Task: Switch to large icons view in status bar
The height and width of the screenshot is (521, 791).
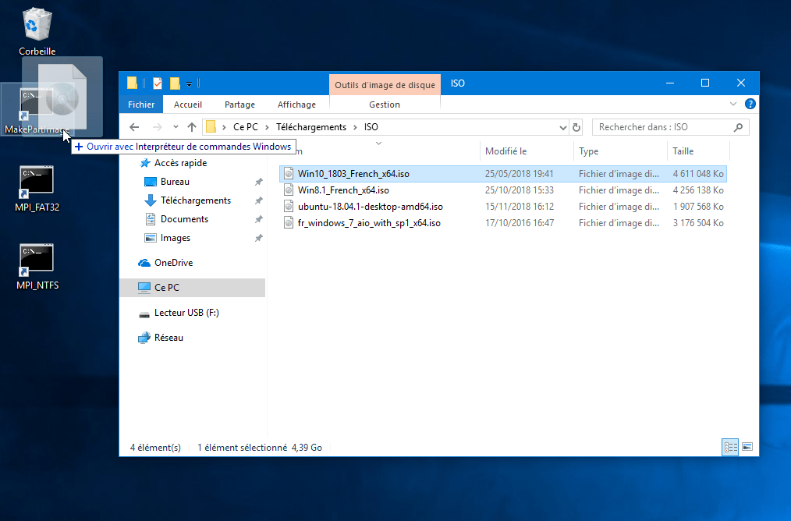Action: (x=747, y=447)
